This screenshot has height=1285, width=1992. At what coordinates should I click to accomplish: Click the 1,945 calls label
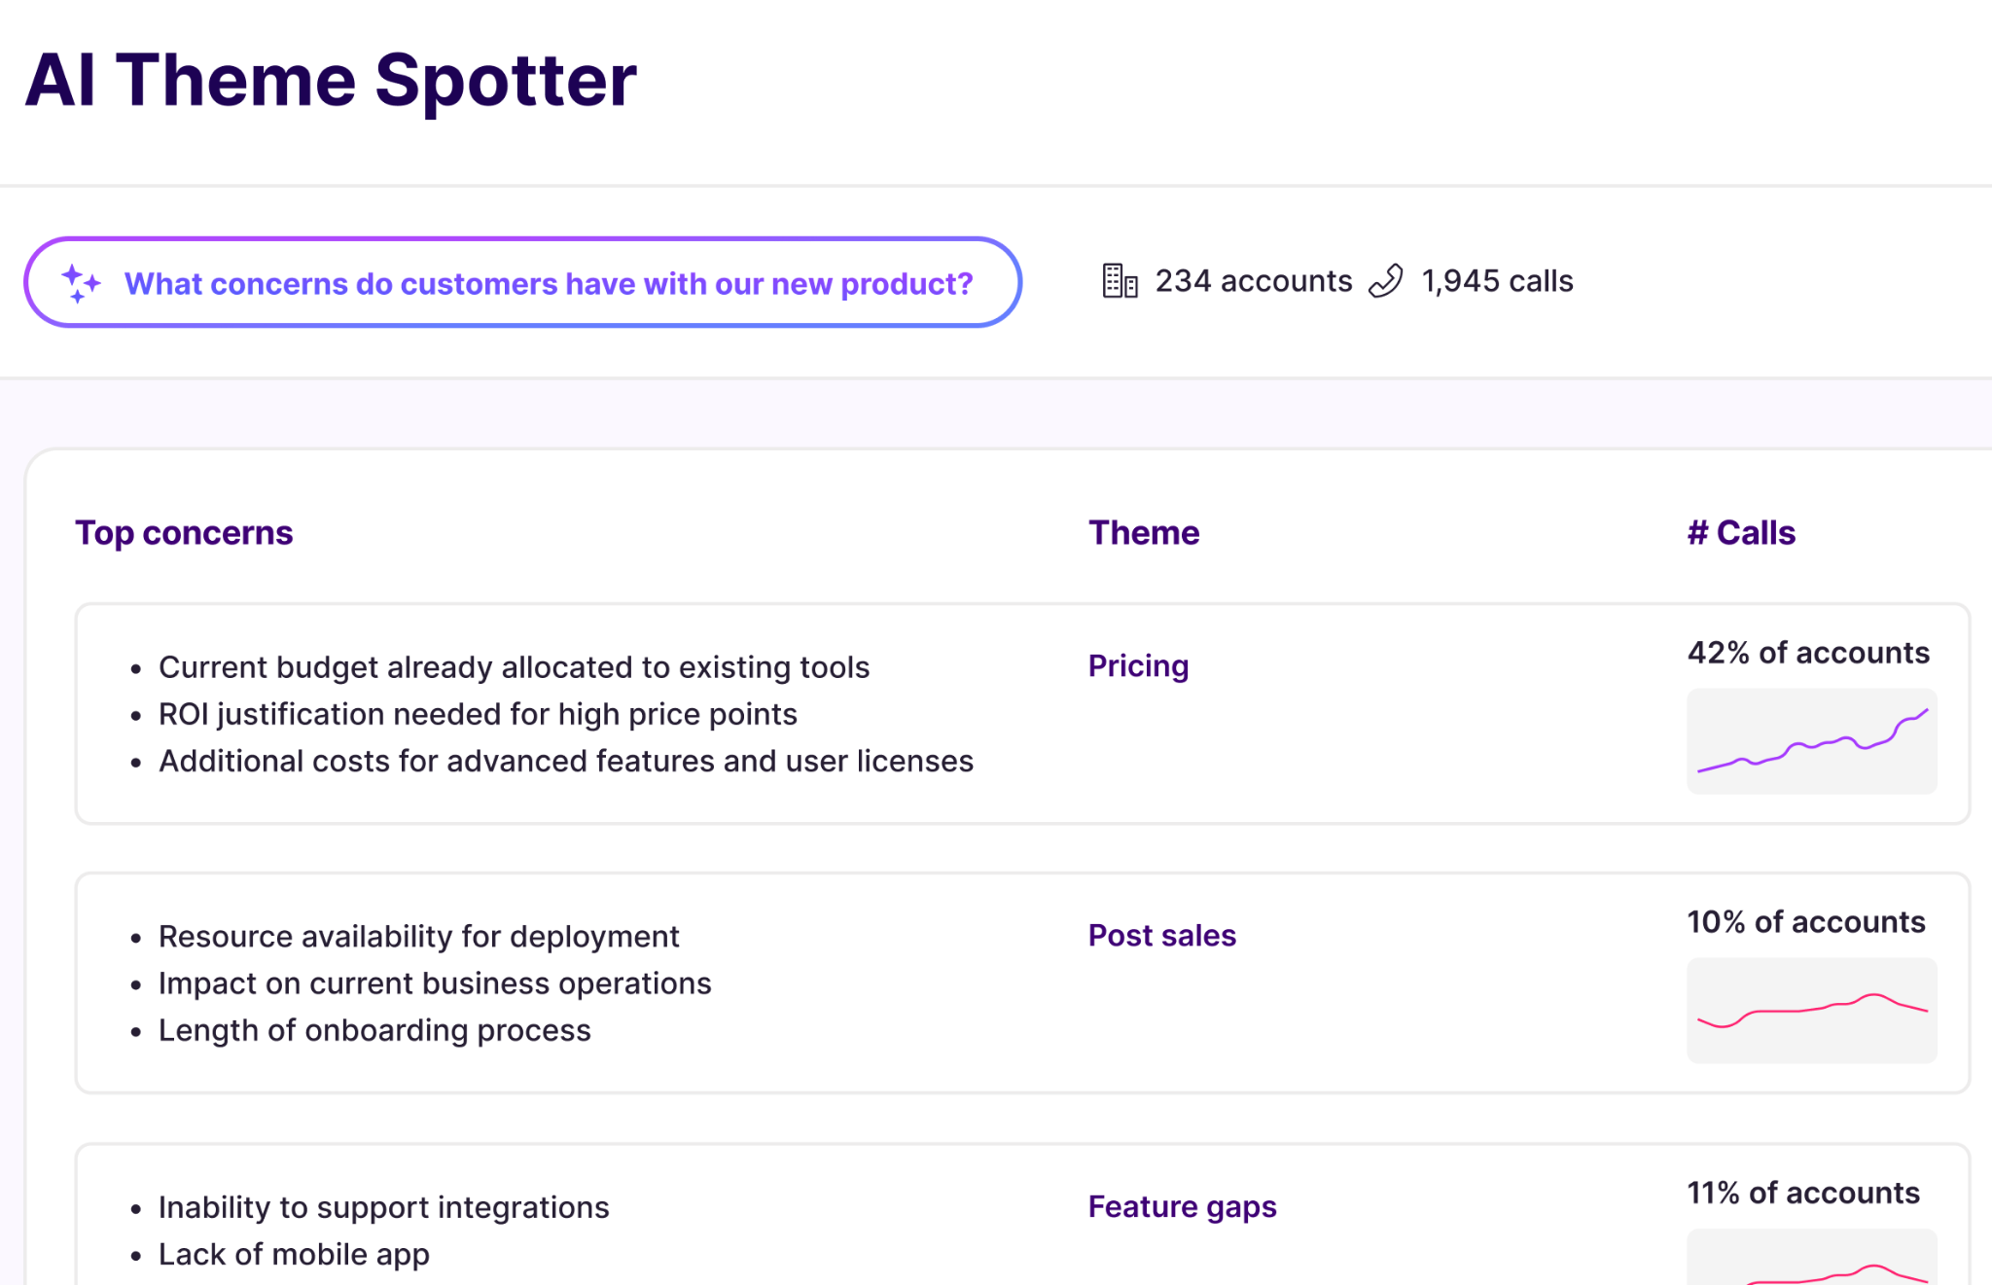click(x=1497, y=281)
